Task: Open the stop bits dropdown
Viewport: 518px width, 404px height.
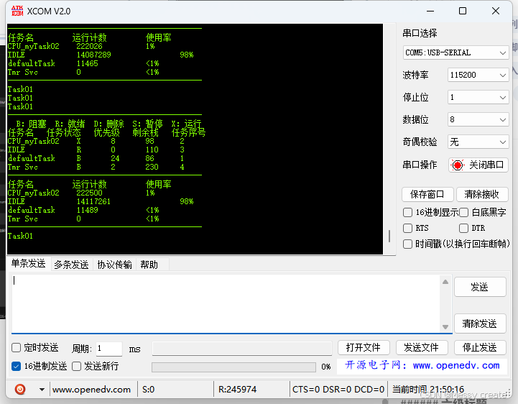Action: coord(478,97)
